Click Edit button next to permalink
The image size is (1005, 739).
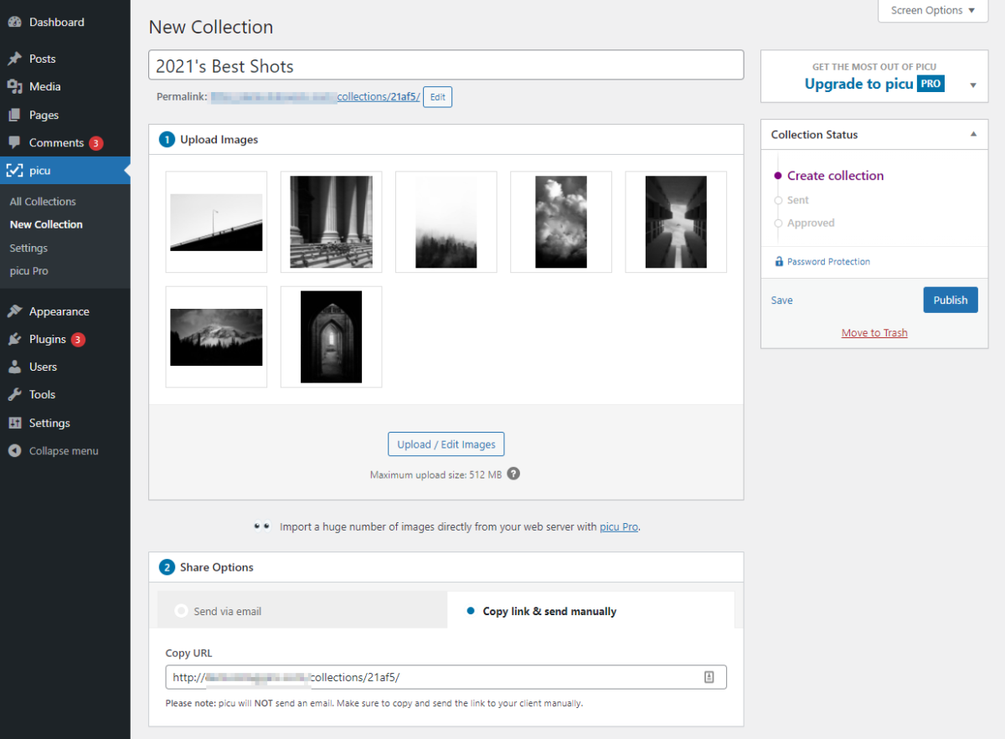(x=437, y=97)
